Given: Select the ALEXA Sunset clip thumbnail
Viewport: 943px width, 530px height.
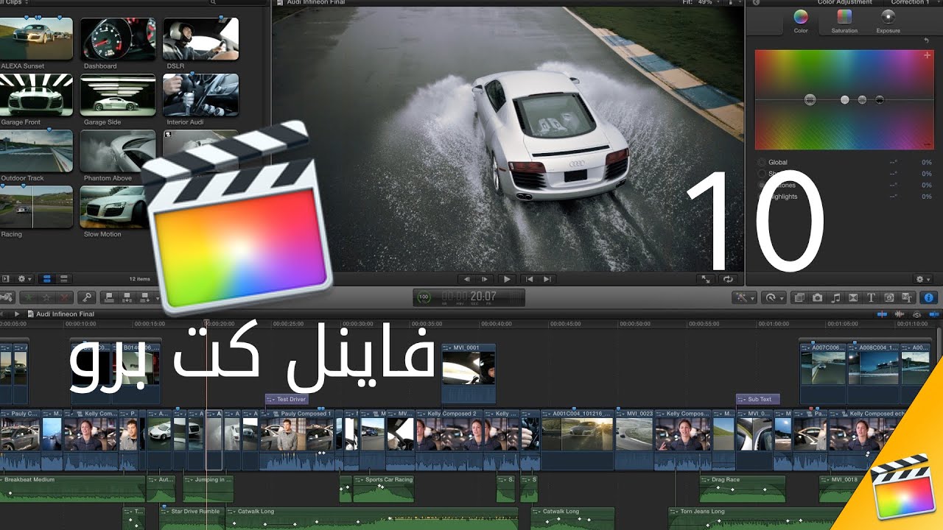Looking at the screenshot, I should pos(36,38).
